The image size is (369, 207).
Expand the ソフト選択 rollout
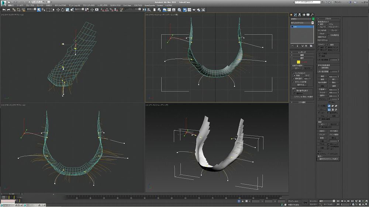point(302,102)
